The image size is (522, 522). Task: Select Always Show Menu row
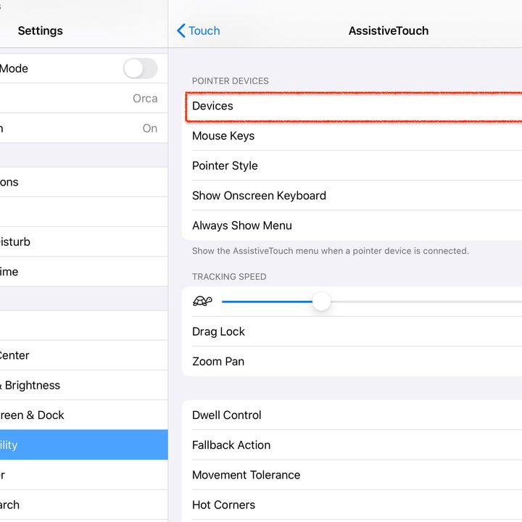click(352, 225)
